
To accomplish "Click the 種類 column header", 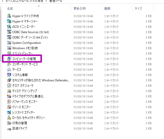I will point(107,9).
